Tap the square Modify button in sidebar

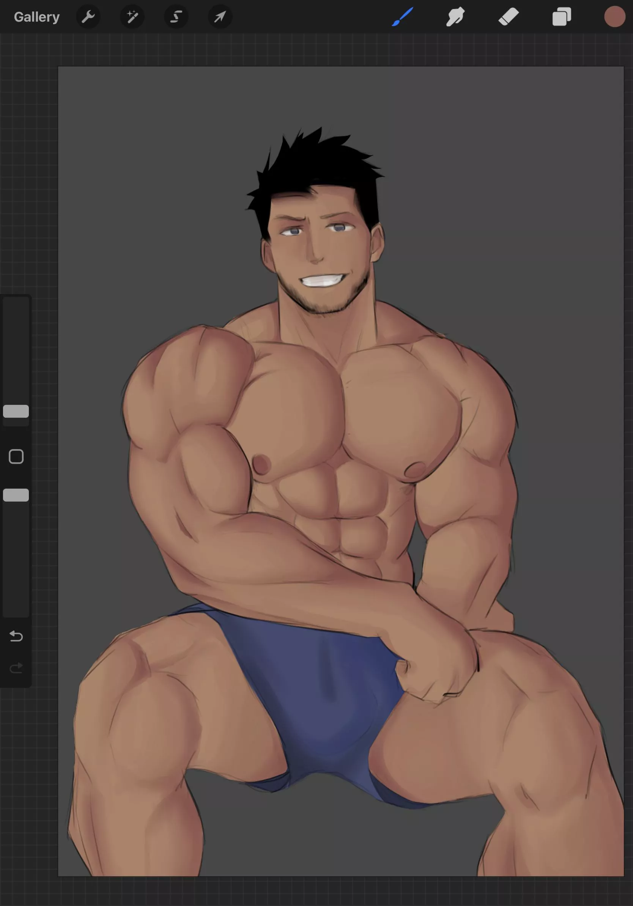tap(16, 456)
